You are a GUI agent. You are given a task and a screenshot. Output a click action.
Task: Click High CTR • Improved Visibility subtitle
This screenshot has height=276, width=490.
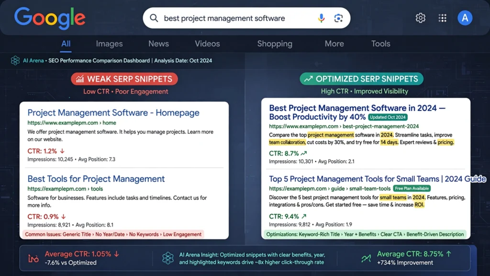pyautogui.click(x=364, y=92)
